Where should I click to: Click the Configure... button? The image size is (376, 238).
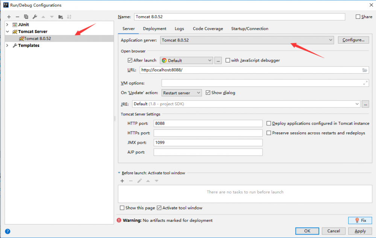(x=353, y=40)
